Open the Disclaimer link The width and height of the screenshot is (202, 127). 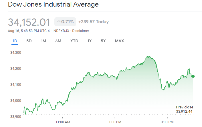81,31
